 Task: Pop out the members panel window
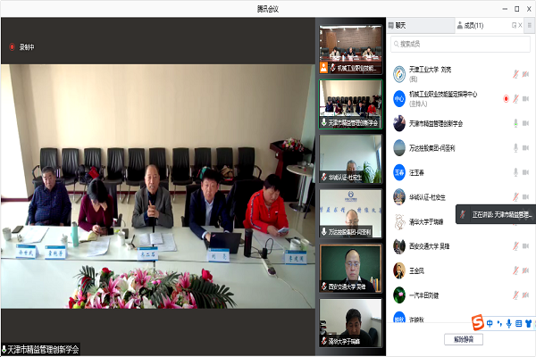coord(514,25)
